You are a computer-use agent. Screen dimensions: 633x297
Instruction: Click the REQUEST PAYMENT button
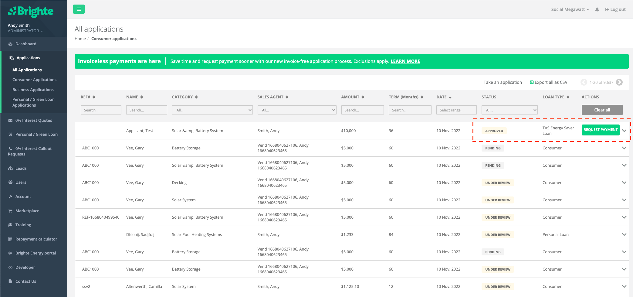point(600,130)
